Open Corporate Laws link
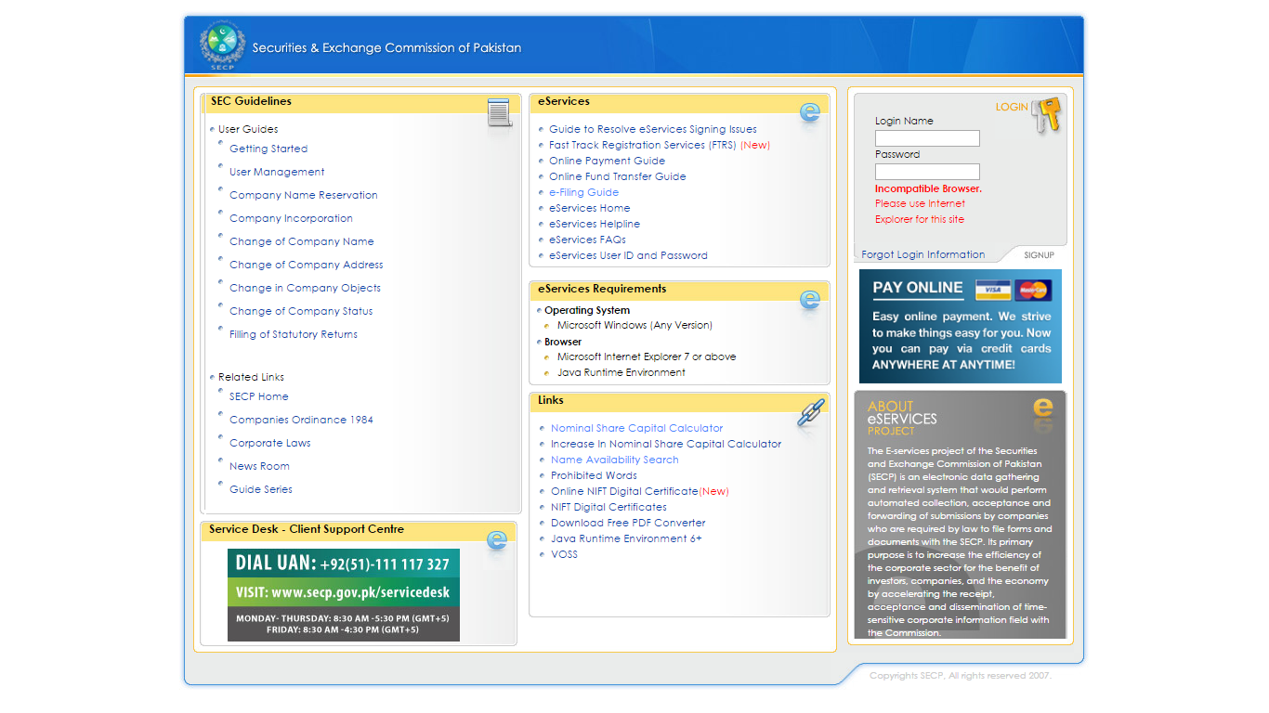Image resolution: width=1269 pixels, height=713 pixels. point(270,443)
